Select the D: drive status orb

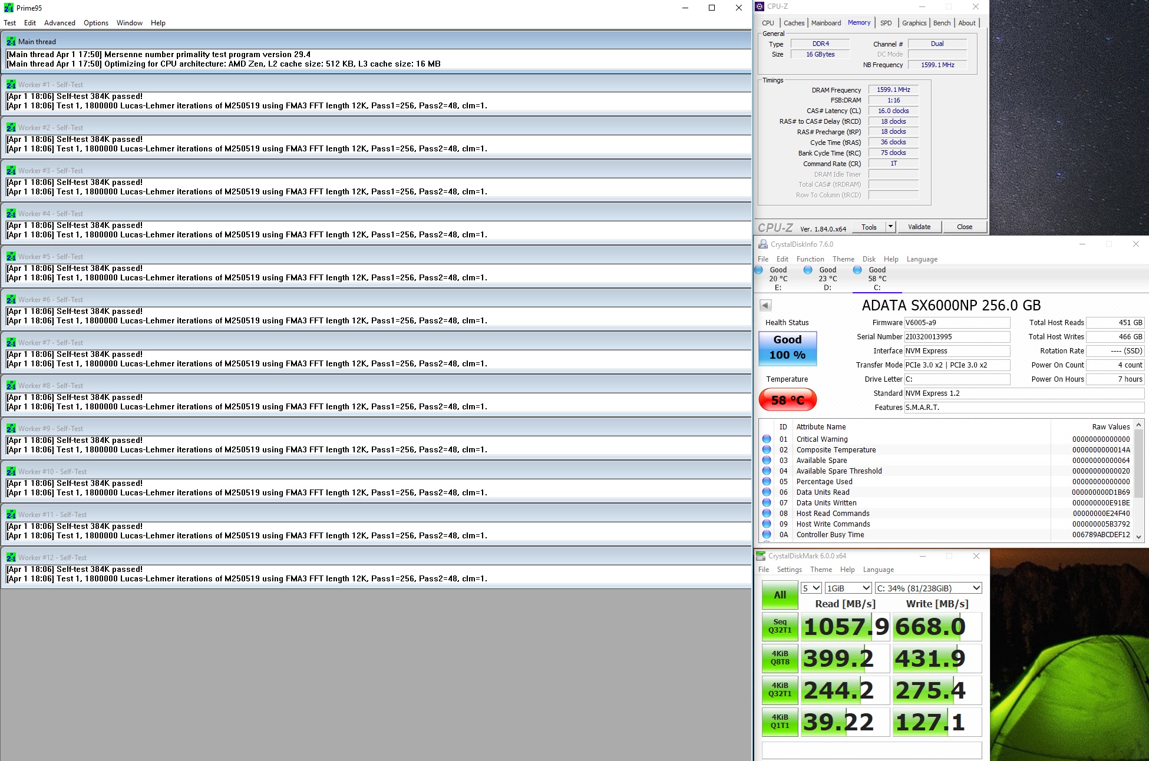[x=808, y=270]
